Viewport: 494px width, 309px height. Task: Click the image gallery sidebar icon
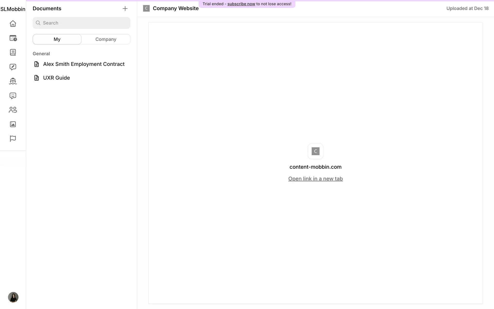click(x=13, y=124)
